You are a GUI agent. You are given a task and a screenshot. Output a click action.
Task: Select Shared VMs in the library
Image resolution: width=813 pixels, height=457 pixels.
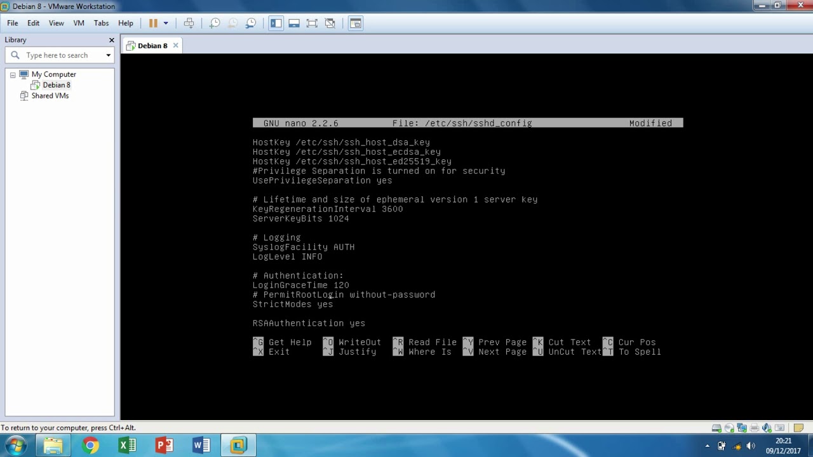[x=50, y=96]
